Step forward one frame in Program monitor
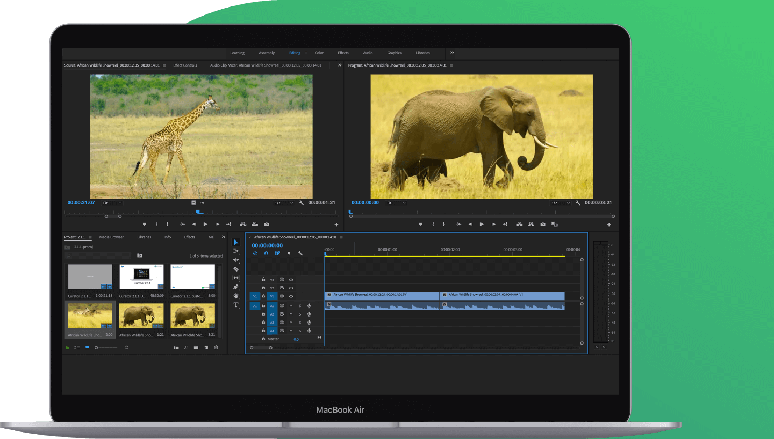 pyautogui.click(x=493, y=224)
